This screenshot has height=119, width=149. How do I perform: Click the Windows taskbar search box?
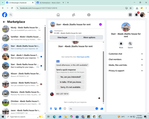click(x=26, y=117)
